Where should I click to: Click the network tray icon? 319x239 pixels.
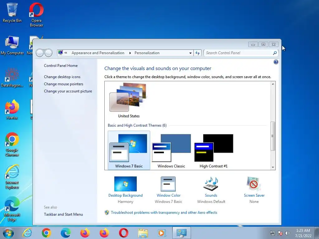tap(272, 233)
